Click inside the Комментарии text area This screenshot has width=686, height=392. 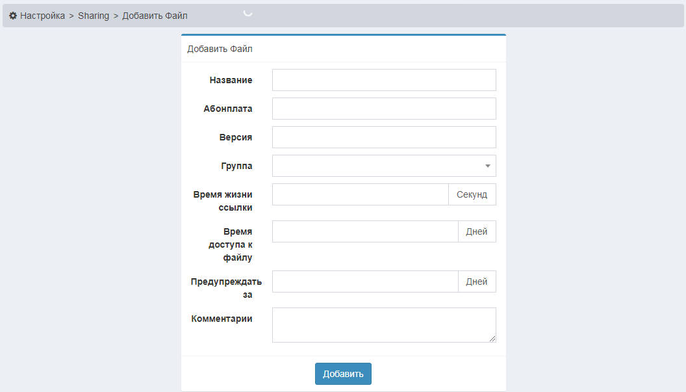383,324
